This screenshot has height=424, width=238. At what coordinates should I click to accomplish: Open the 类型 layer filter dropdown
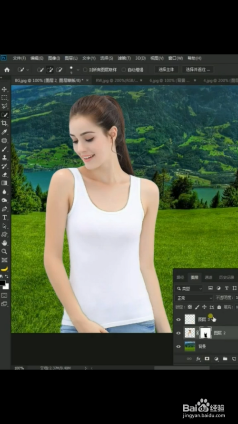(188, 289)
